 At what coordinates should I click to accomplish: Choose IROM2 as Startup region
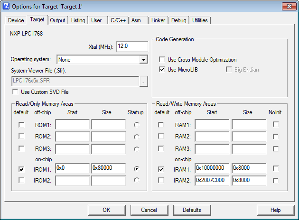coord(137,180)
